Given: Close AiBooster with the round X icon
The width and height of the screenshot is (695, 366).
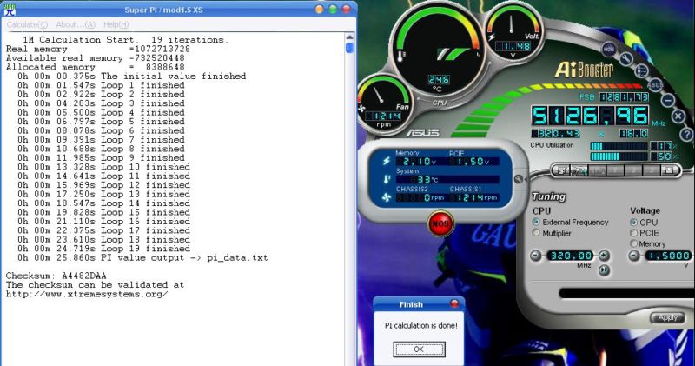Looking at the screenshot, I should coord(678,116).
